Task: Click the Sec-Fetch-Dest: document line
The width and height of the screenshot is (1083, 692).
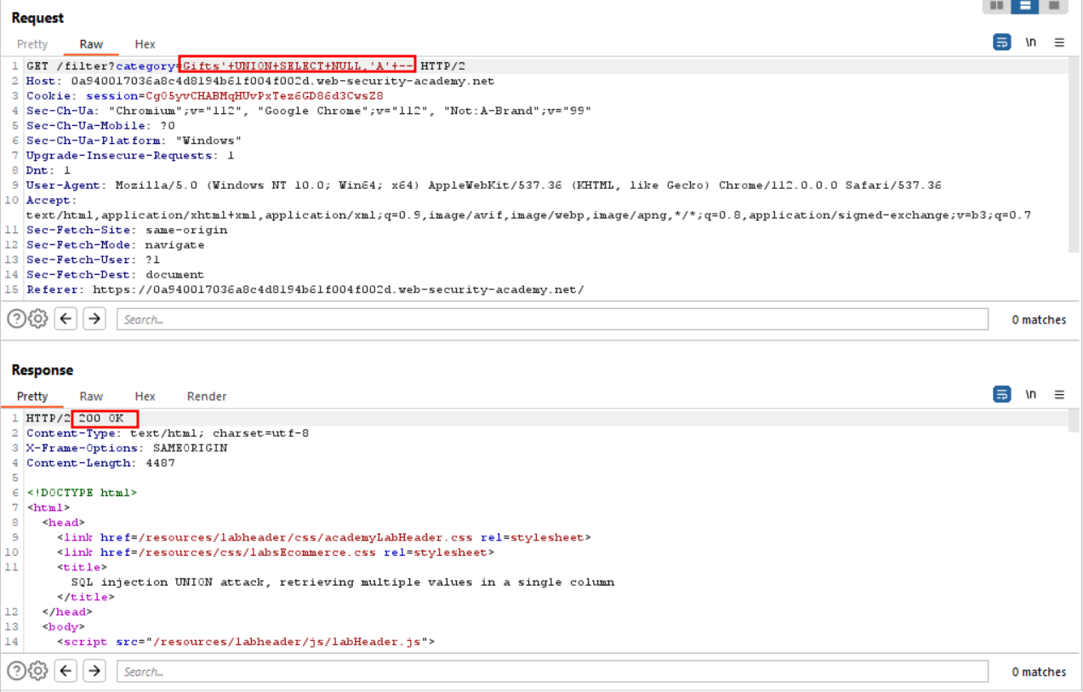Action: [x=116, y=275]
